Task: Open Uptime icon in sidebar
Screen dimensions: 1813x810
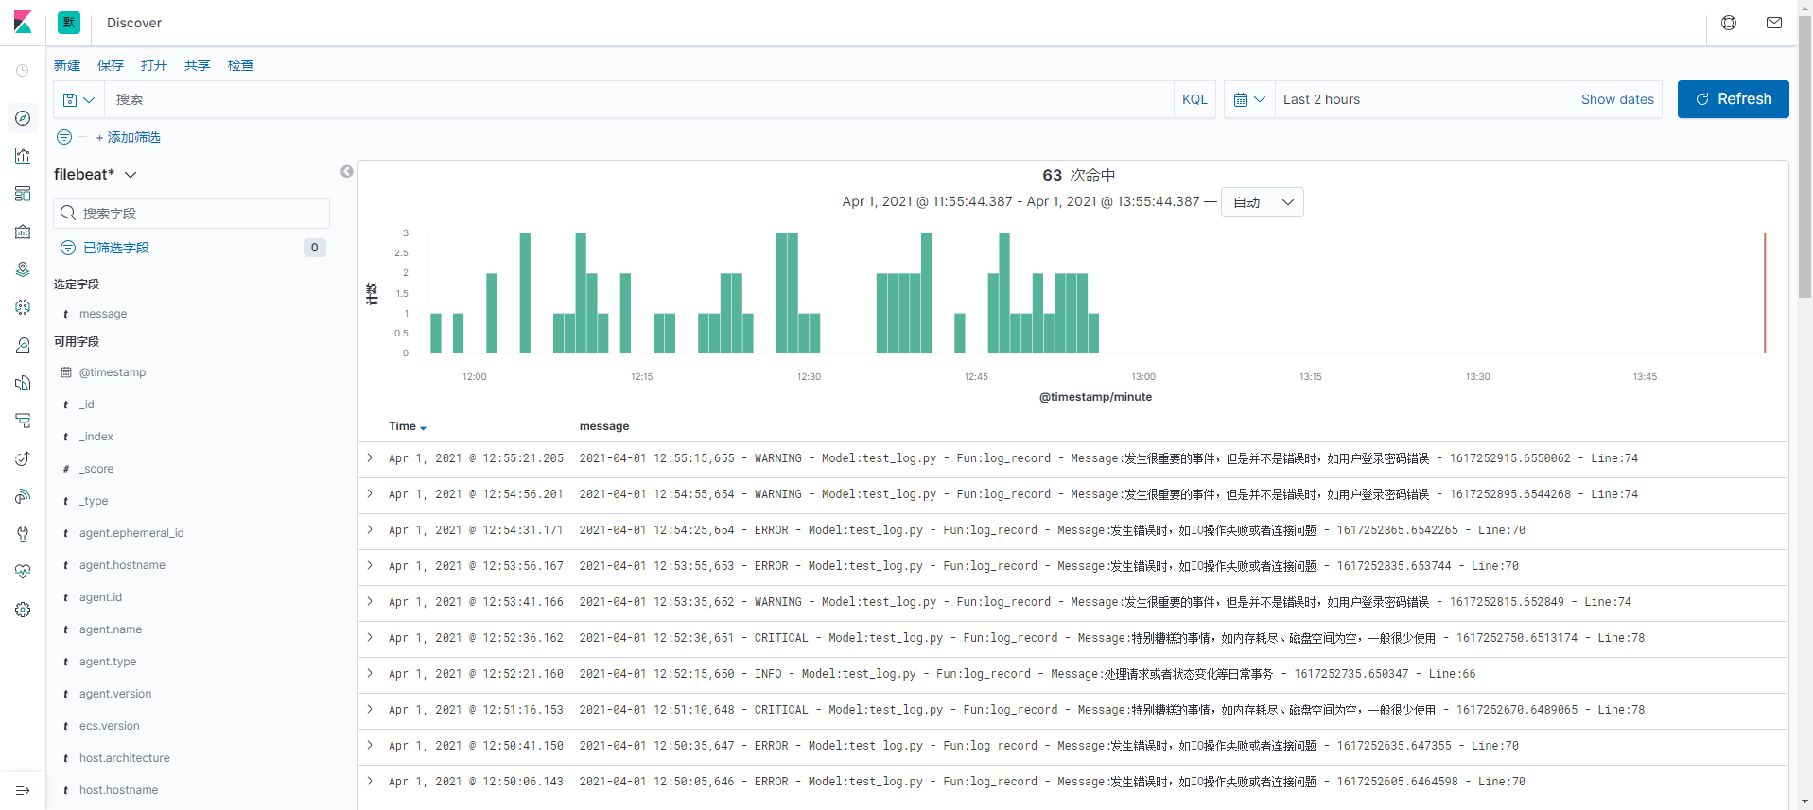Action: (23, 458)
